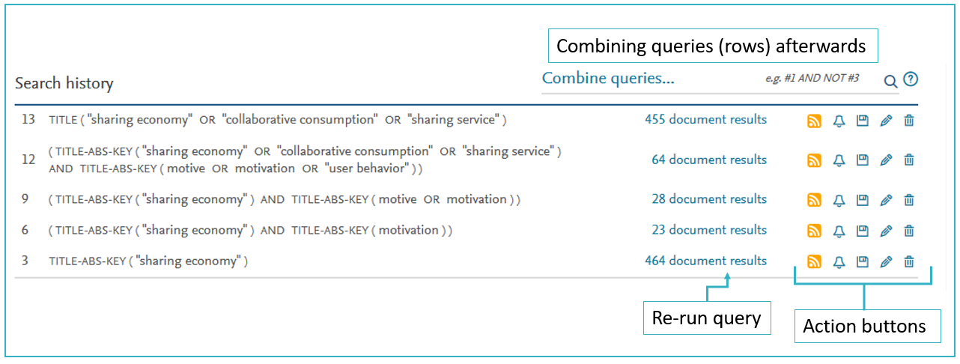Click the search magnifier beside Combine queries
Image resolution: width=960 pixels, height=364 pixels.
click(890, 81)
